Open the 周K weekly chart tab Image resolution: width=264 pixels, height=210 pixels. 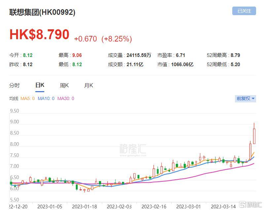64,86
